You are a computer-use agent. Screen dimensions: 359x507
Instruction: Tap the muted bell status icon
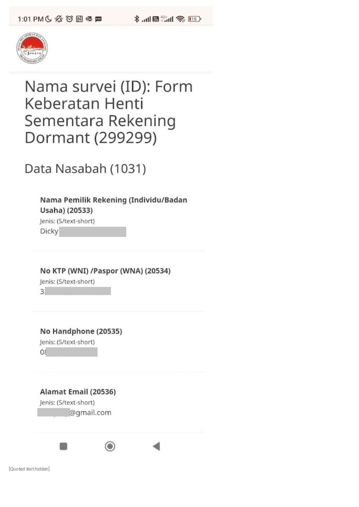point(59,19)
